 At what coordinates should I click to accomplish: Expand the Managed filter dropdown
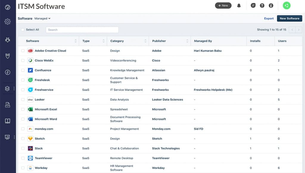42,18
